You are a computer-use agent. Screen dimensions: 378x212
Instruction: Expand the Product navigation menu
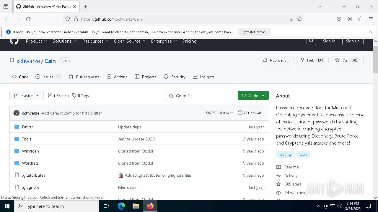pyautogui.click(x=36, y=41)
